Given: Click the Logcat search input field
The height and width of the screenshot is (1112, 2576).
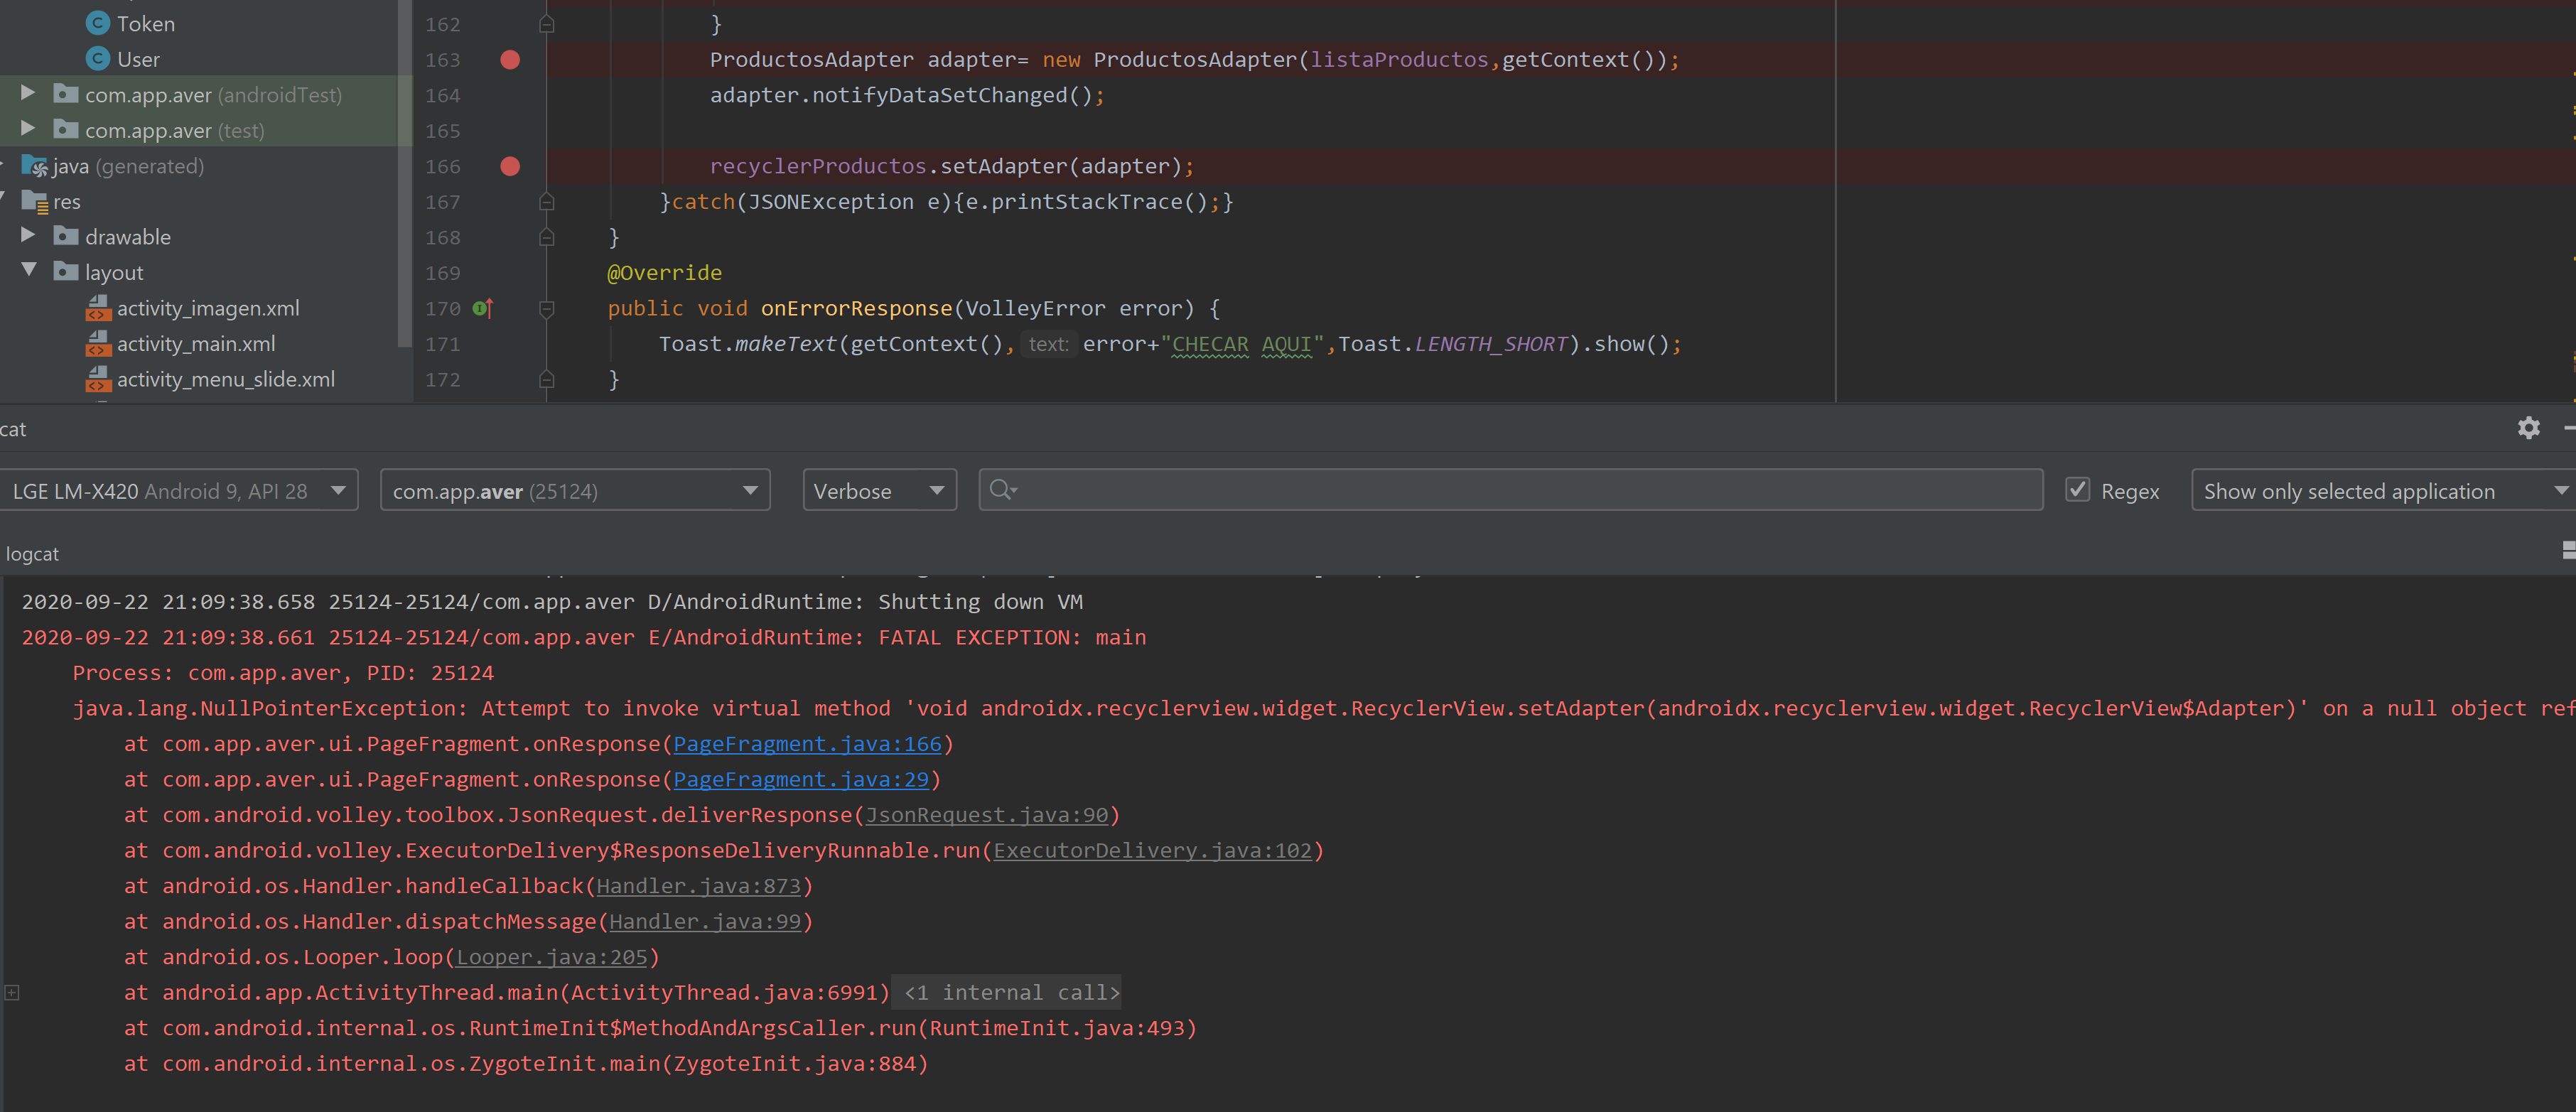Looking at the screenshot, I should point(1510,490).
